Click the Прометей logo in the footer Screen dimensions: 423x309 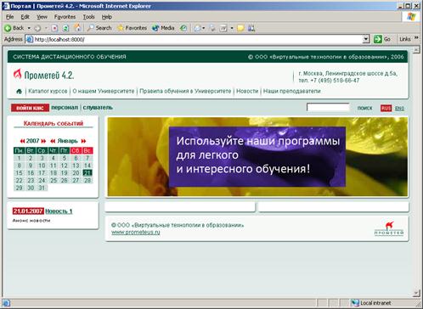[389, 228]
